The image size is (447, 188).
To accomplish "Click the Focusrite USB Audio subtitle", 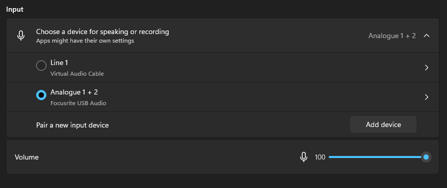I will [x=78, y=103].
